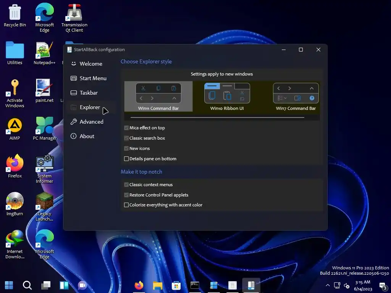Select the top Microsoft Edge desktop shortcut

point(44,18)
